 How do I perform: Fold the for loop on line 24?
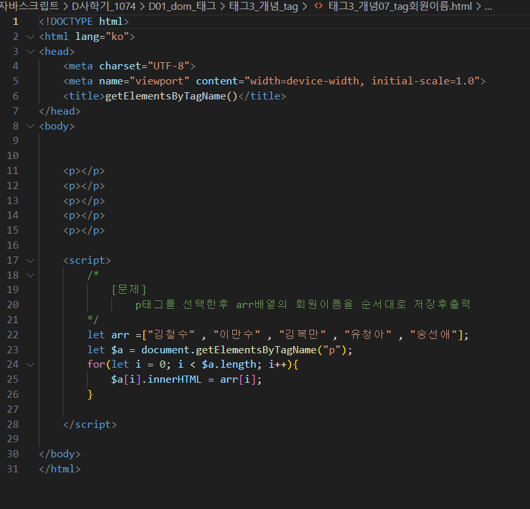(x=30, y=364)
